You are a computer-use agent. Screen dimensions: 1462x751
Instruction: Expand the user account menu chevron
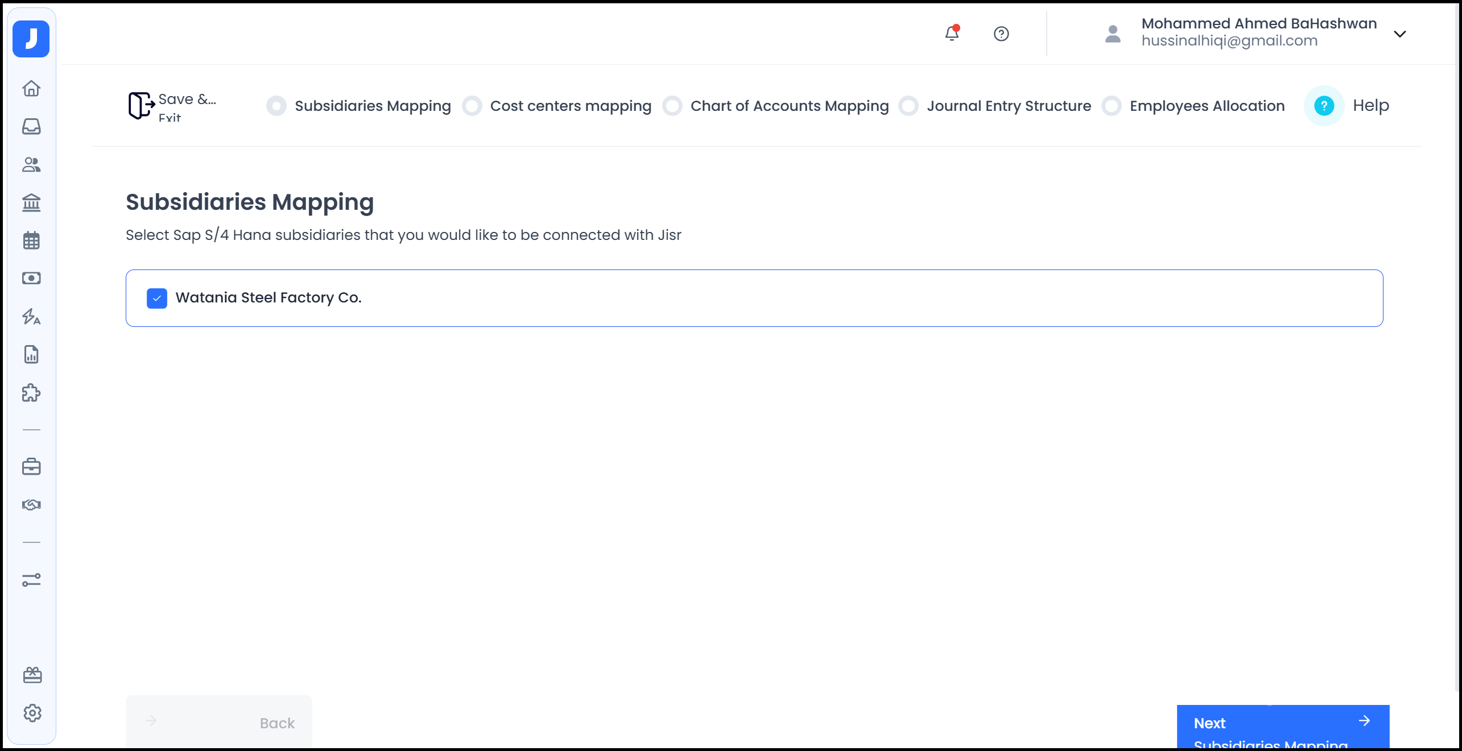coord(1399,34)
